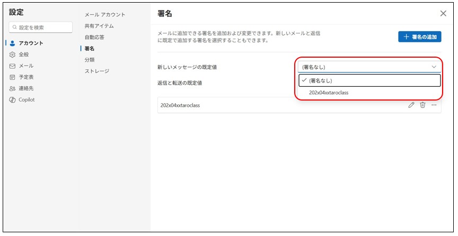
Task: Open the three-dot more options menu
Action: click(x=434, y=105)
